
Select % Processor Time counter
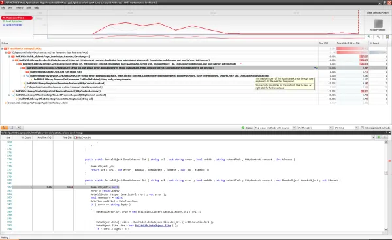pyautogui.click(x=16, y=18)
